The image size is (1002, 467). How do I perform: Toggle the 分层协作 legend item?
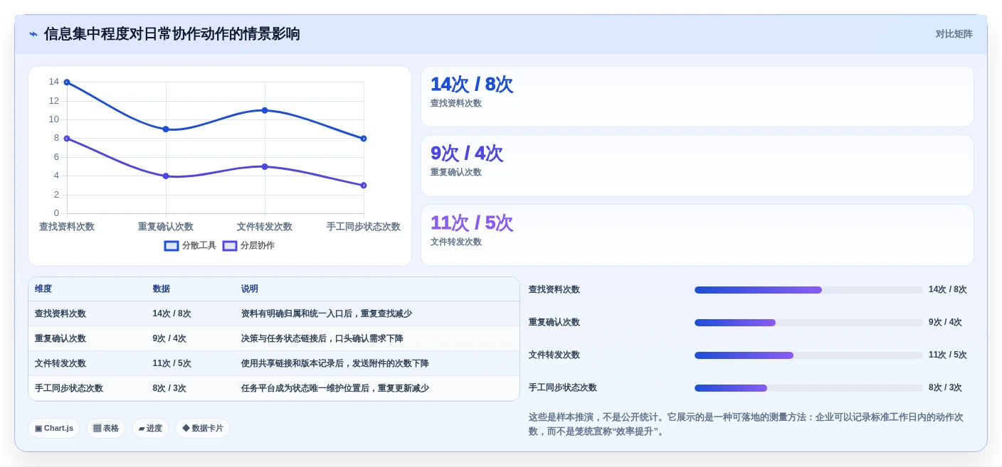pyautogui.click(x=248, y=245)
